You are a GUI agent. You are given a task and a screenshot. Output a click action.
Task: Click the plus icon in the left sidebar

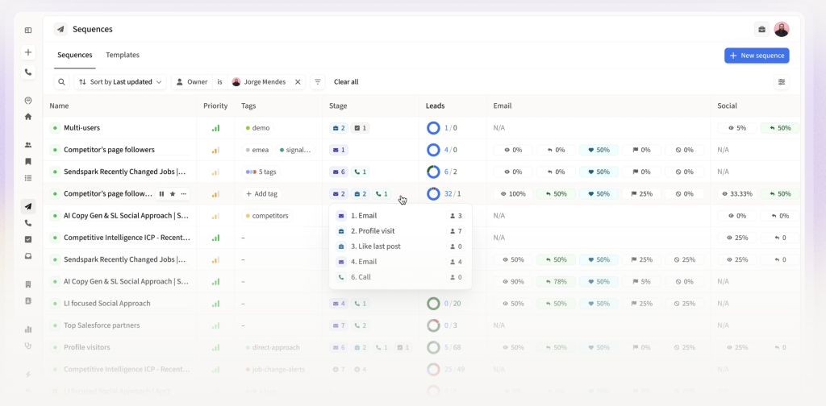pyautogui.click(x=28, y=52)
